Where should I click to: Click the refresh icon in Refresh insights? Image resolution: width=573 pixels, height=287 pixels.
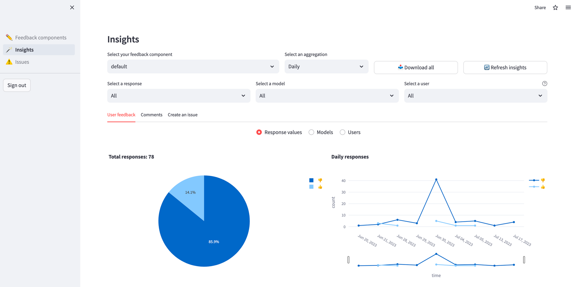pos(486,67)
